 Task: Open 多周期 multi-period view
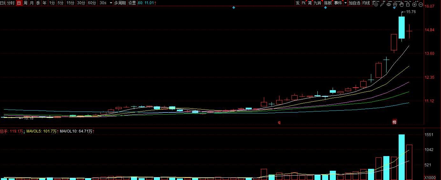pos(120,3)
